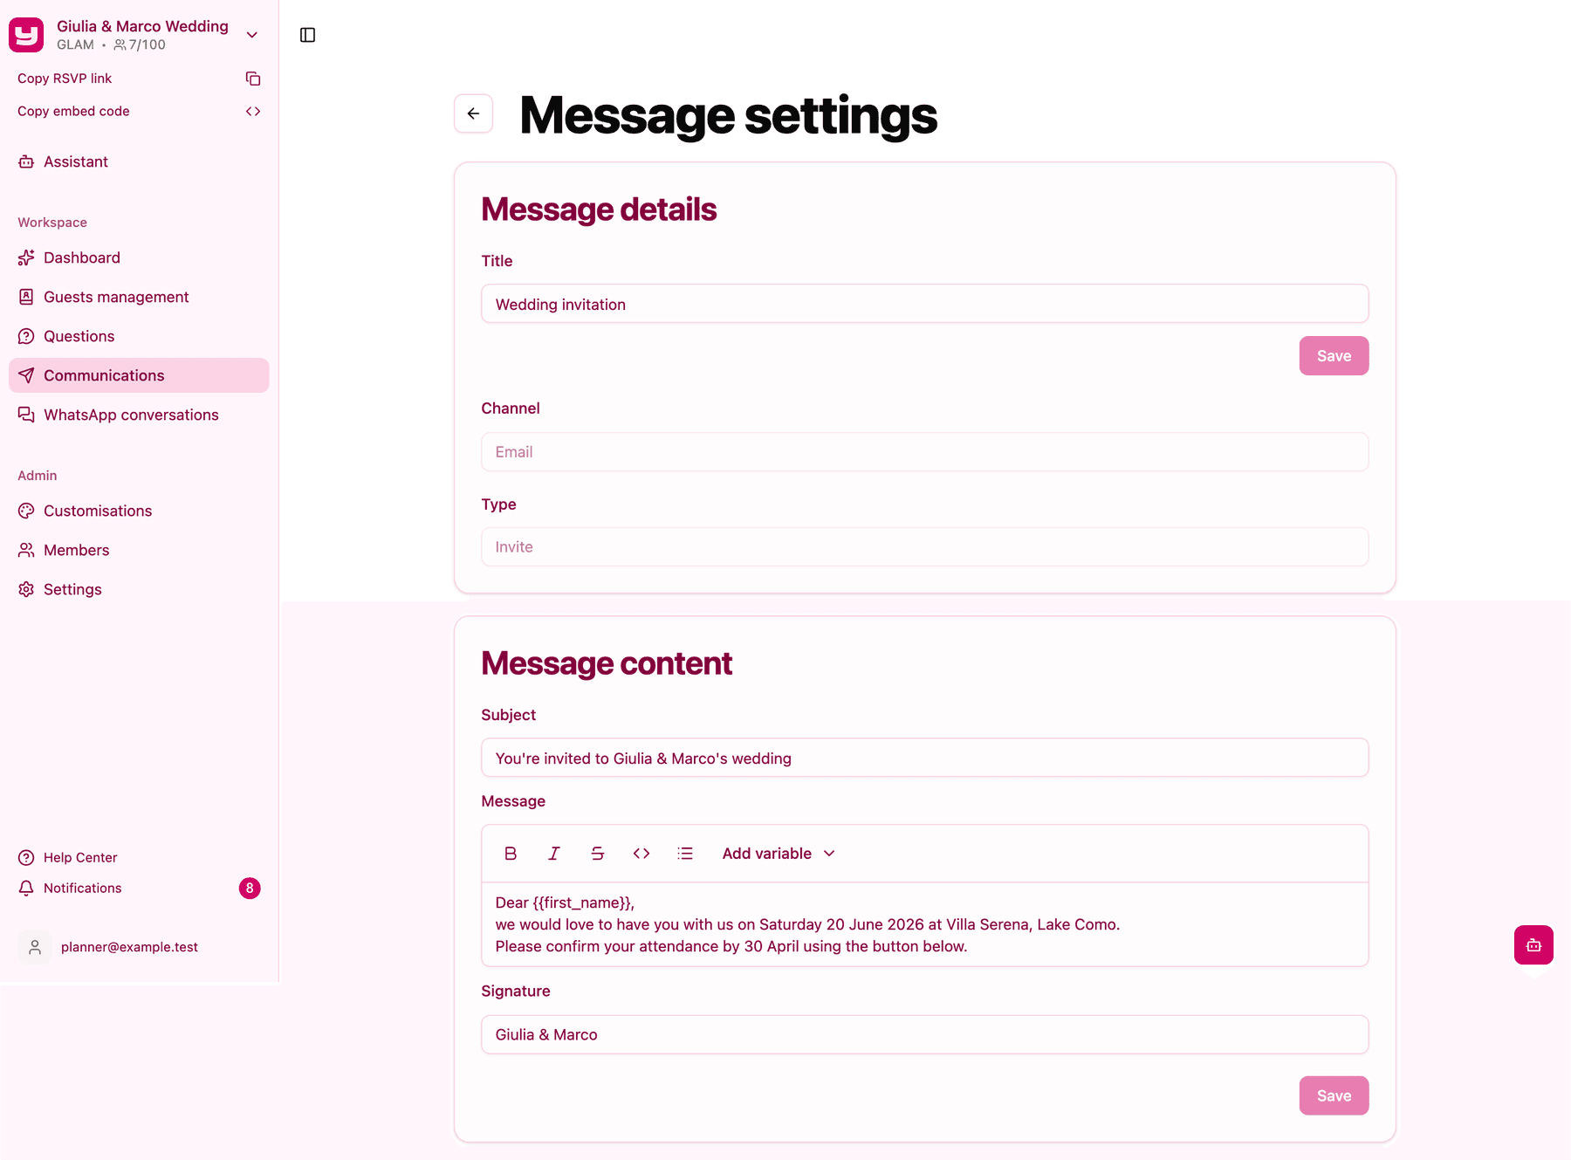Click the planner@example.test account

coord(139,947)
